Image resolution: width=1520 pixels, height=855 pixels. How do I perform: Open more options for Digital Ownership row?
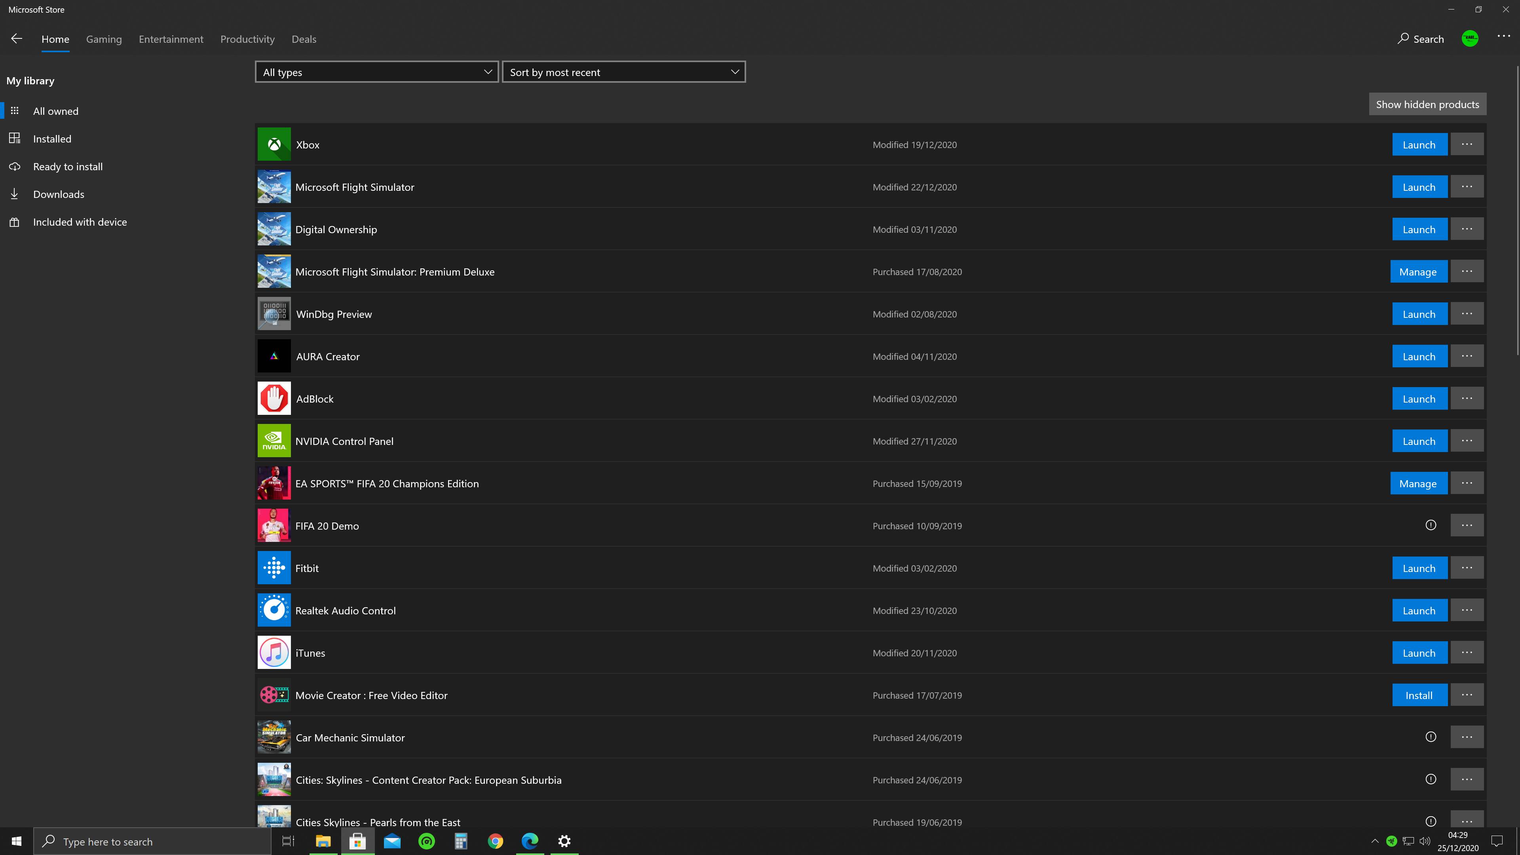[1467, 229]
